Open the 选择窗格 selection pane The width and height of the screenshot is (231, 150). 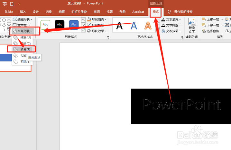coord(210,31)
